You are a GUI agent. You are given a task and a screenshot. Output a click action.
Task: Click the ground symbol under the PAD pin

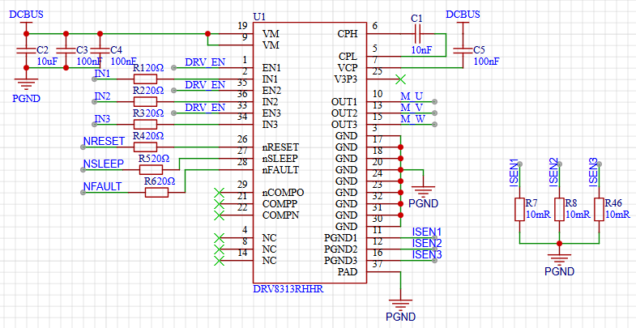tap(400, 305)
